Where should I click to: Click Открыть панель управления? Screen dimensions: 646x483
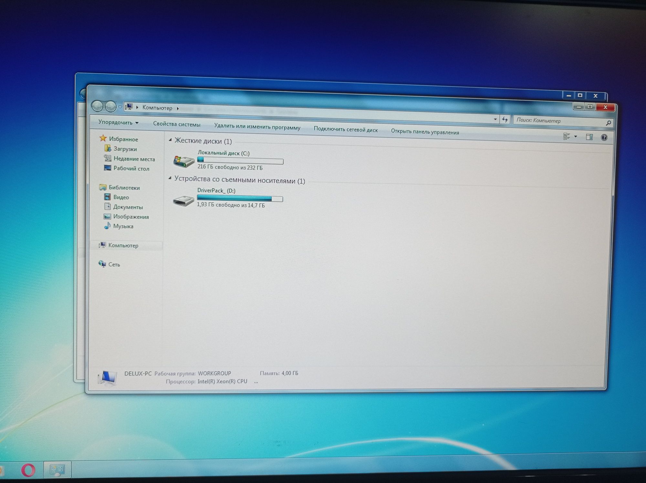pos(425,132)
